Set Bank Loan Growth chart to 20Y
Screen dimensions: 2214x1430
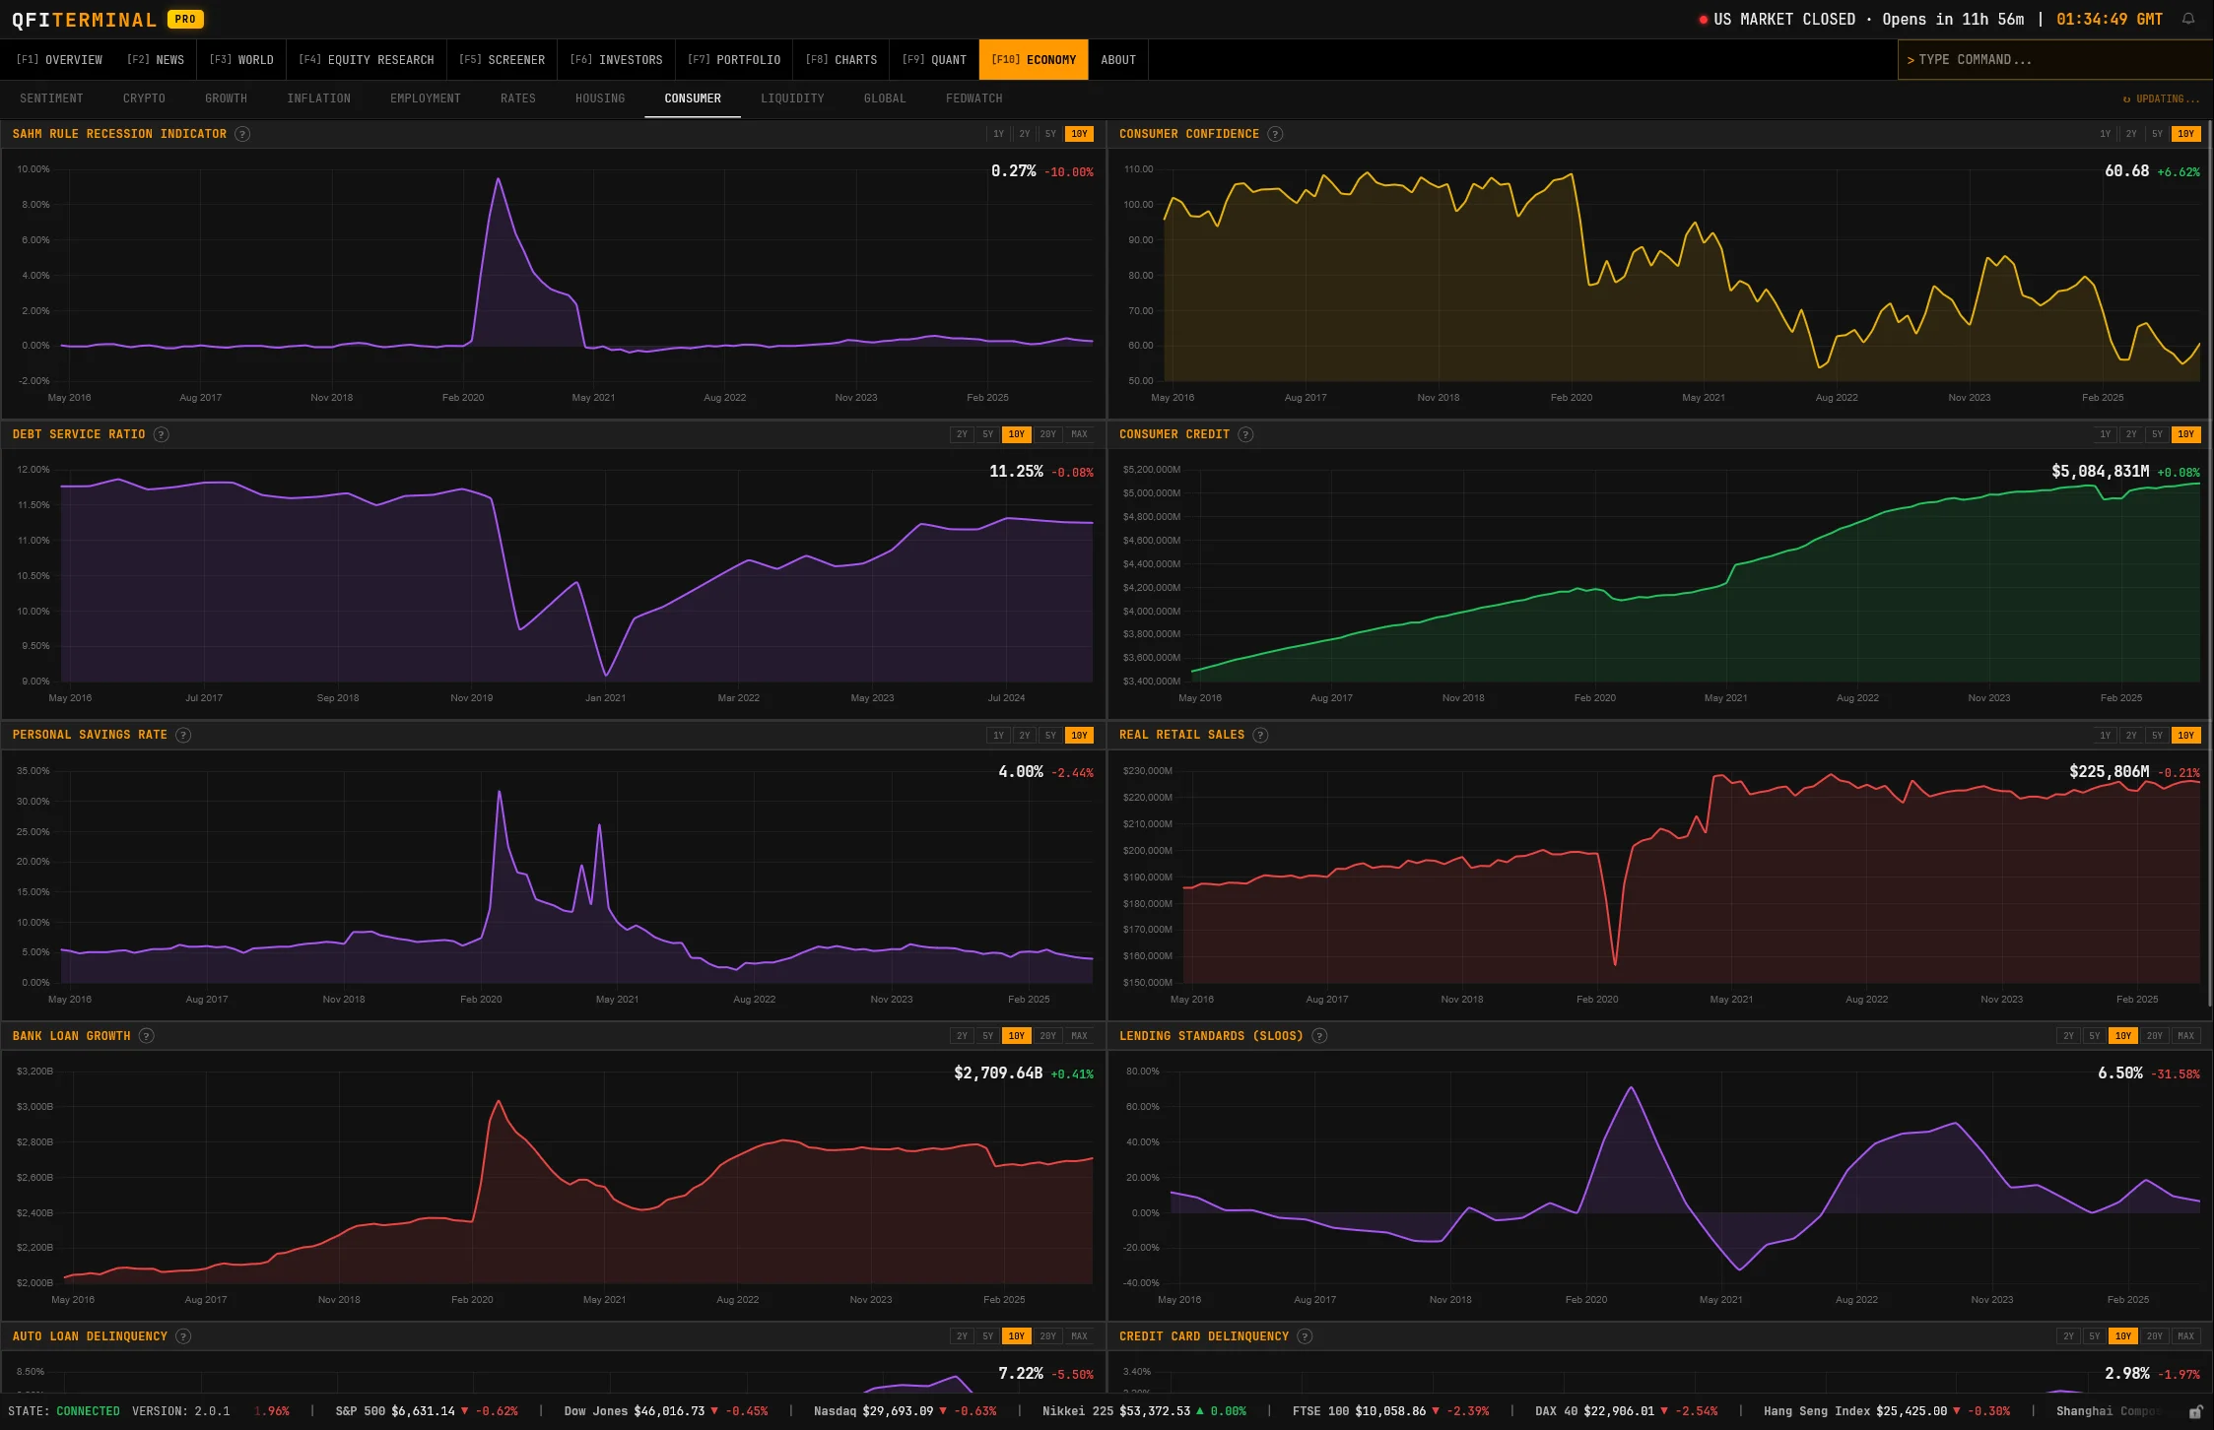click(1047, 1036)
